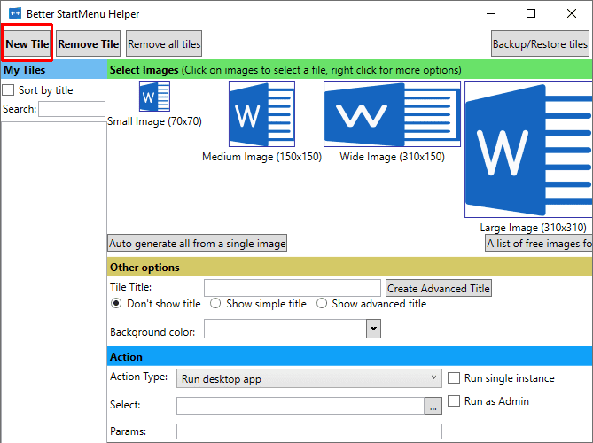Click the Tile Title input field
Image resolution: width=593 pixels, height=443 pixels.
coord(292,288)
